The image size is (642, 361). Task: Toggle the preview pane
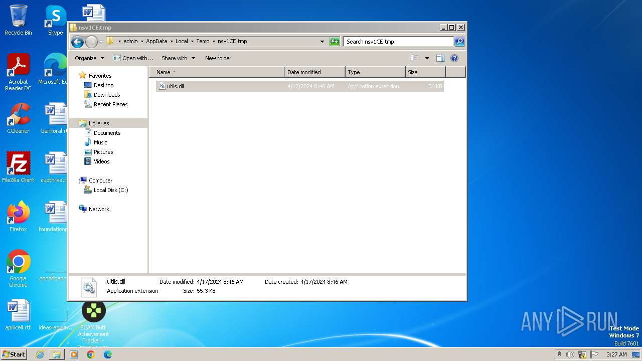tap(440, 58)
